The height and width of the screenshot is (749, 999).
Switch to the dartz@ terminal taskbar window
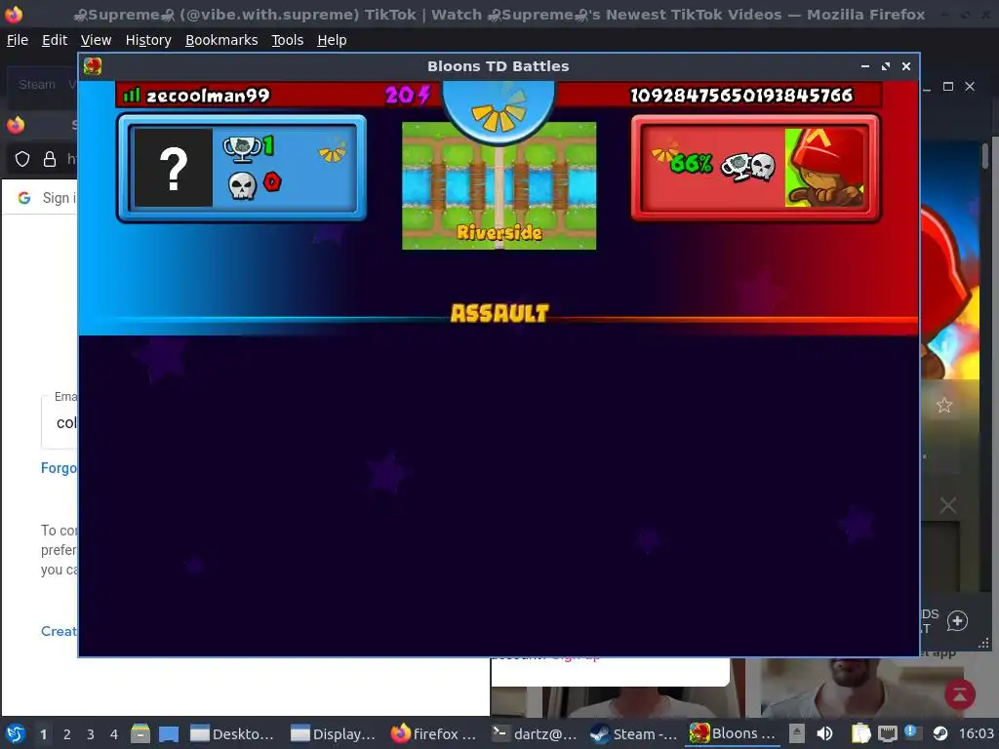[x=535, y=733]
